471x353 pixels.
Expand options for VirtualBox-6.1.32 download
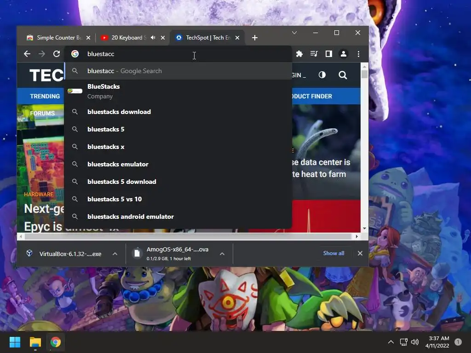(115, 254)
